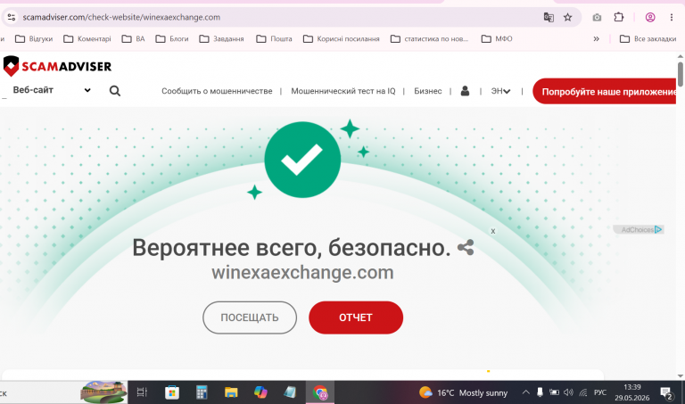This screenshot has height=404, width=685.
Task: Open Task View on the taskbar
Action: tap(142, 392)
